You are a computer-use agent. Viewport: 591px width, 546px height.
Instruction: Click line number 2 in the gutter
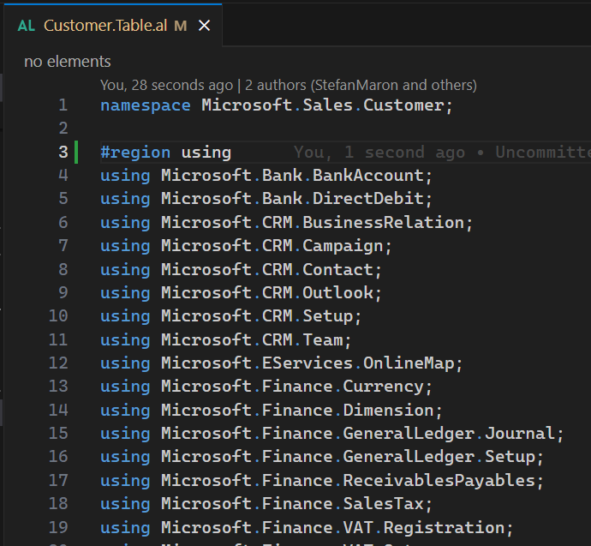point(63,129)
